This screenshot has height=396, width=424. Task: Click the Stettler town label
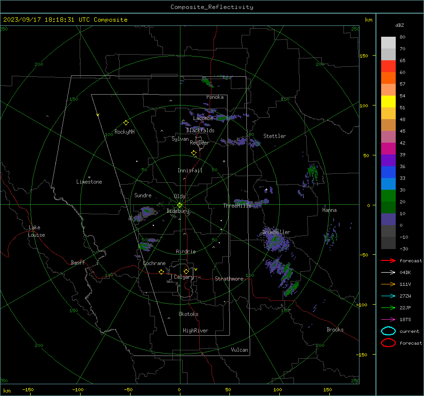pos(275,136)
